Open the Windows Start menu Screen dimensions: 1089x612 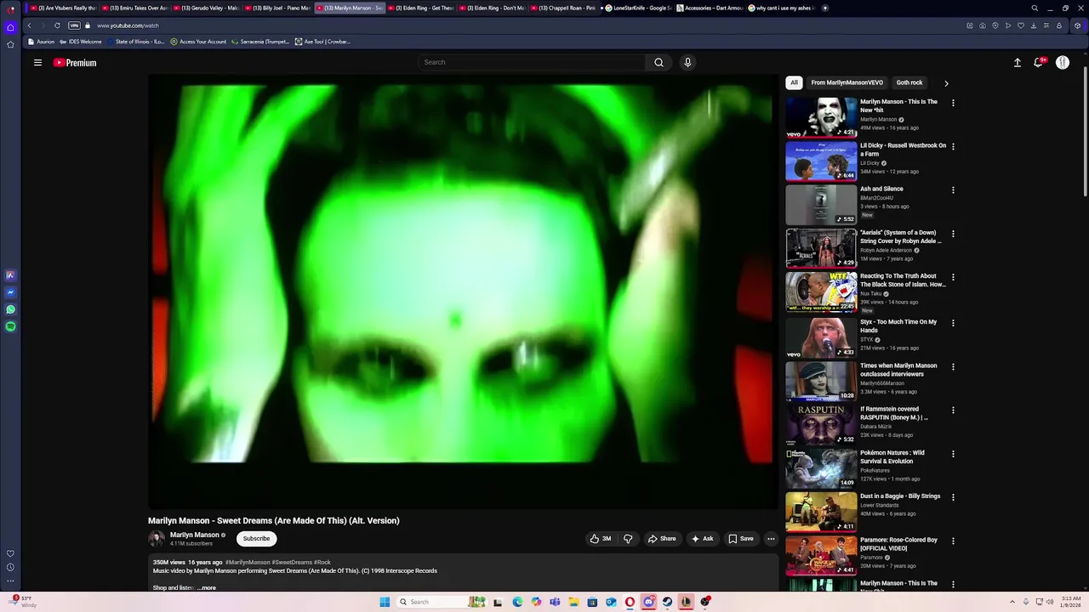coord(385,602)
